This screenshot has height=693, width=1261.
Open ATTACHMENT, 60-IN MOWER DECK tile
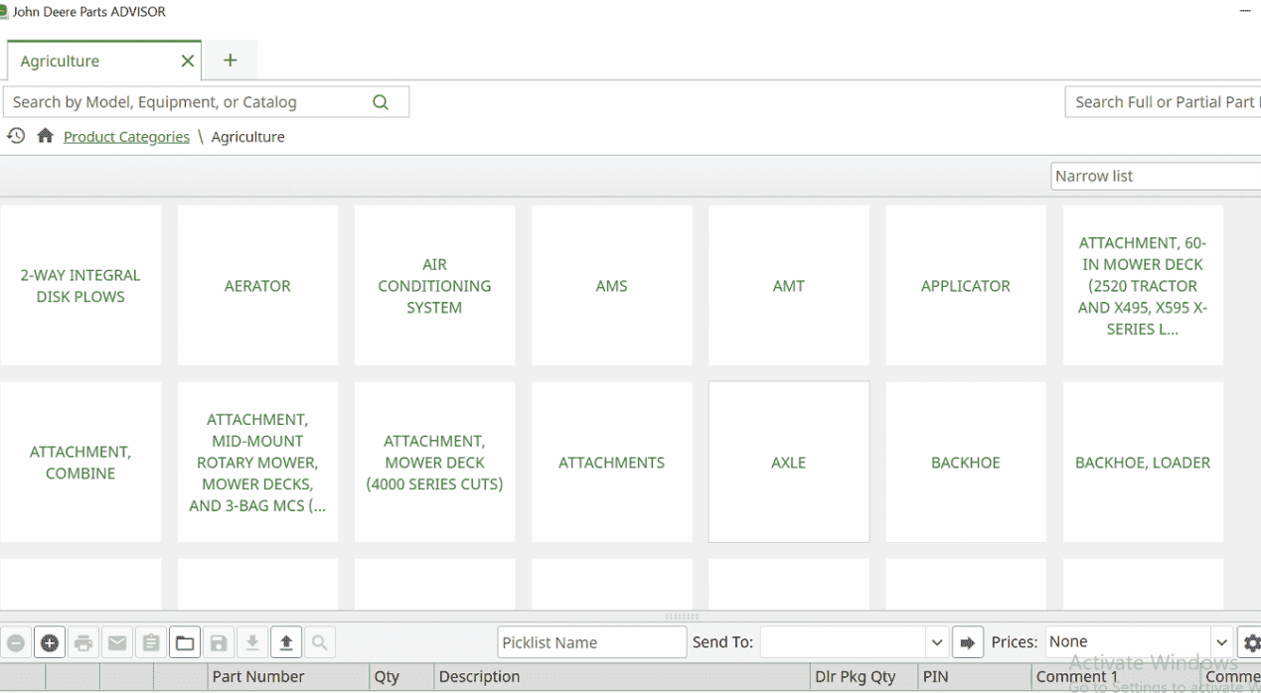[x=1143, y=286]
